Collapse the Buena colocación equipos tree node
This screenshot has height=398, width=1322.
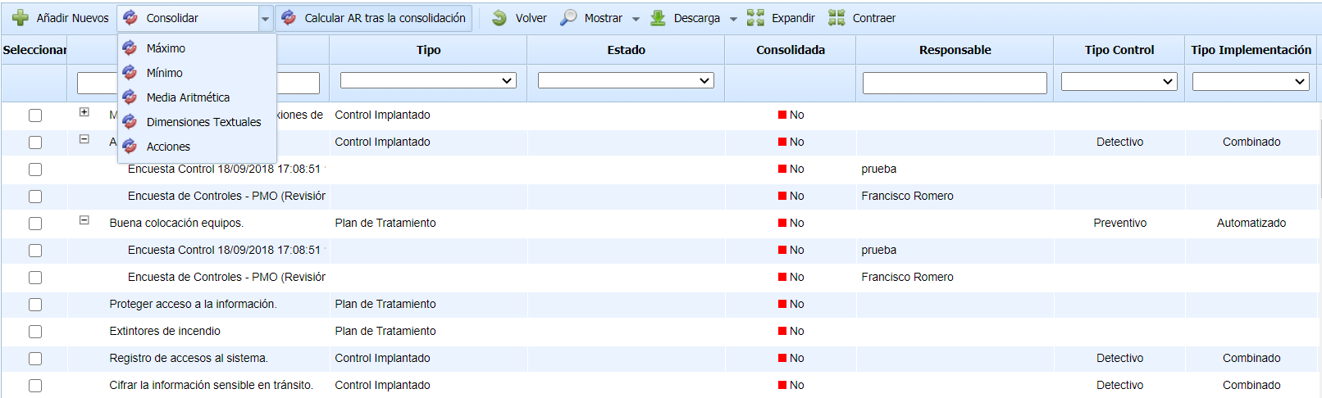(x=84, y=220)
